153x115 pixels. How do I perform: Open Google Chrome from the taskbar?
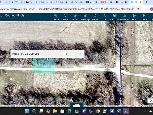98,111
